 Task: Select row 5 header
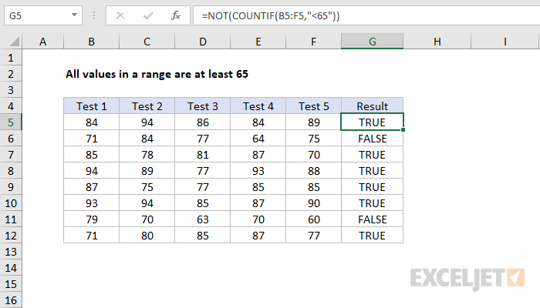click(x=11, y=122)
